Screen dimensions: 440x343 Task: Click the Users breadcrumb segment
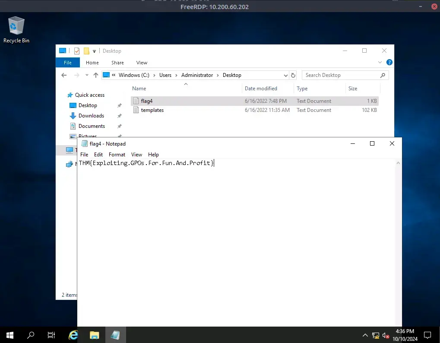[x=165, y=75]
